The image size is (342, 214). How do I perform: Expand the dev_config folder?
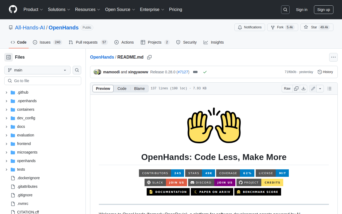click(x=6, y=118)
